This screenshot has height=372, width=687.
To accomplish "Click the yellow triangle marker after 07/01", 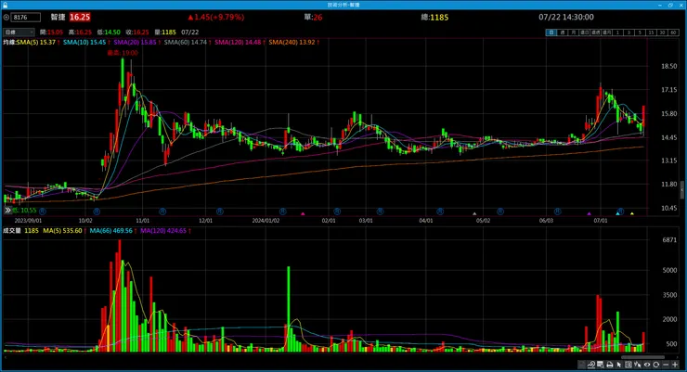I will click(x=632, y=213).
